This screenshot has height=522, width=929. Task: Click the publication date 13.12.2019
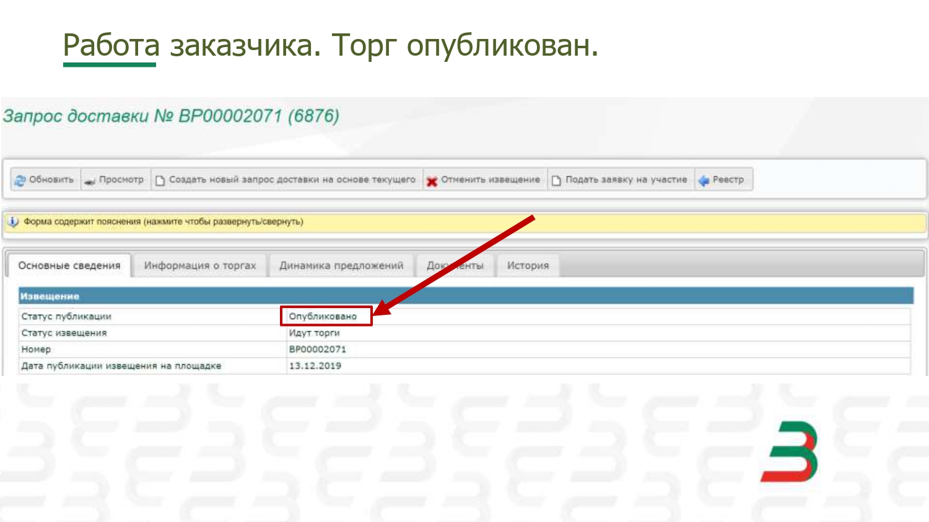pyautogui.click(x=315, y=366)
